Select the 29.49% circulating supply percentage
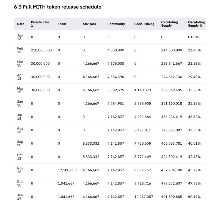Image resolution: width=220 pixels, height=203 pixels. 194,77
